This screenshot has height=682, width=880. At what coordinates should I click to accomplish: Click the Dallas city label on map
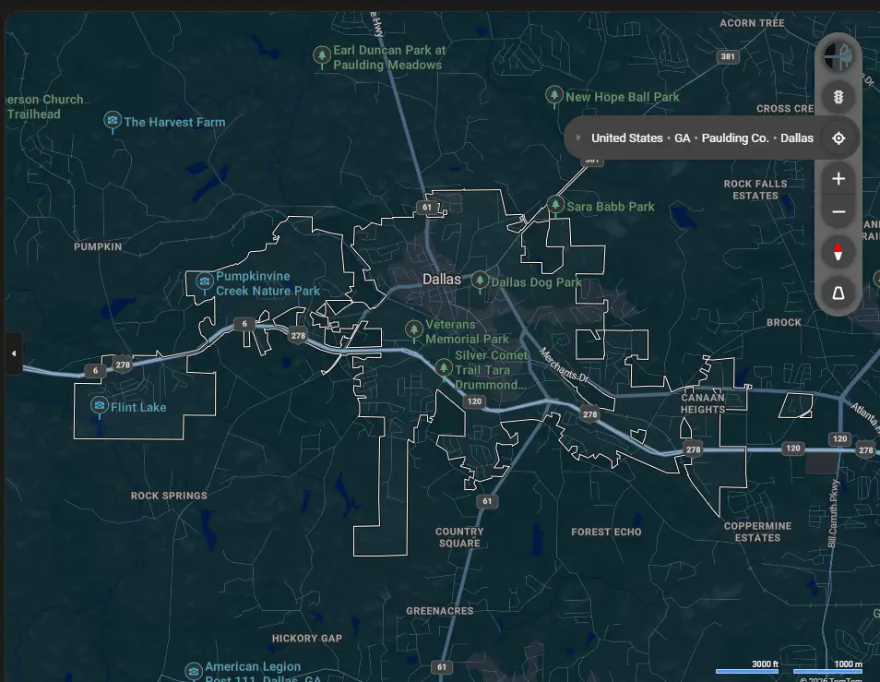pos(442,279)
